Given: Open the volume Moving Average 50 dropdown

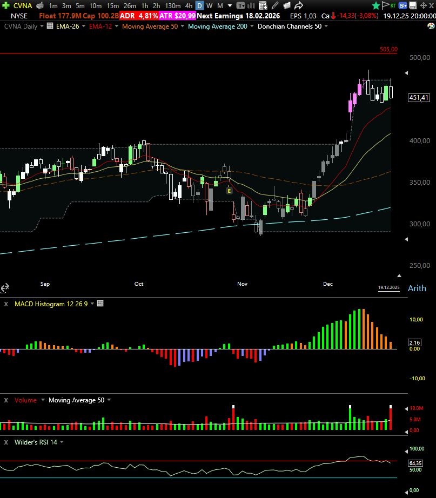Looking at the screenshot, I should click(109, 400).
